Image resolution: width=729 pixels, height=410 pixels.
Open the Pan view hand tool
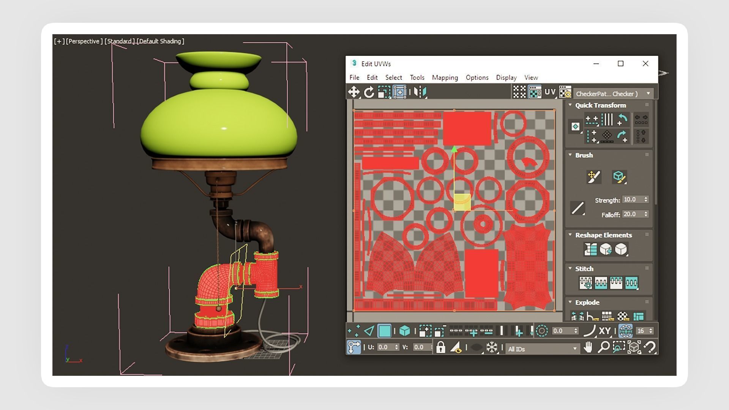(588, 347)
